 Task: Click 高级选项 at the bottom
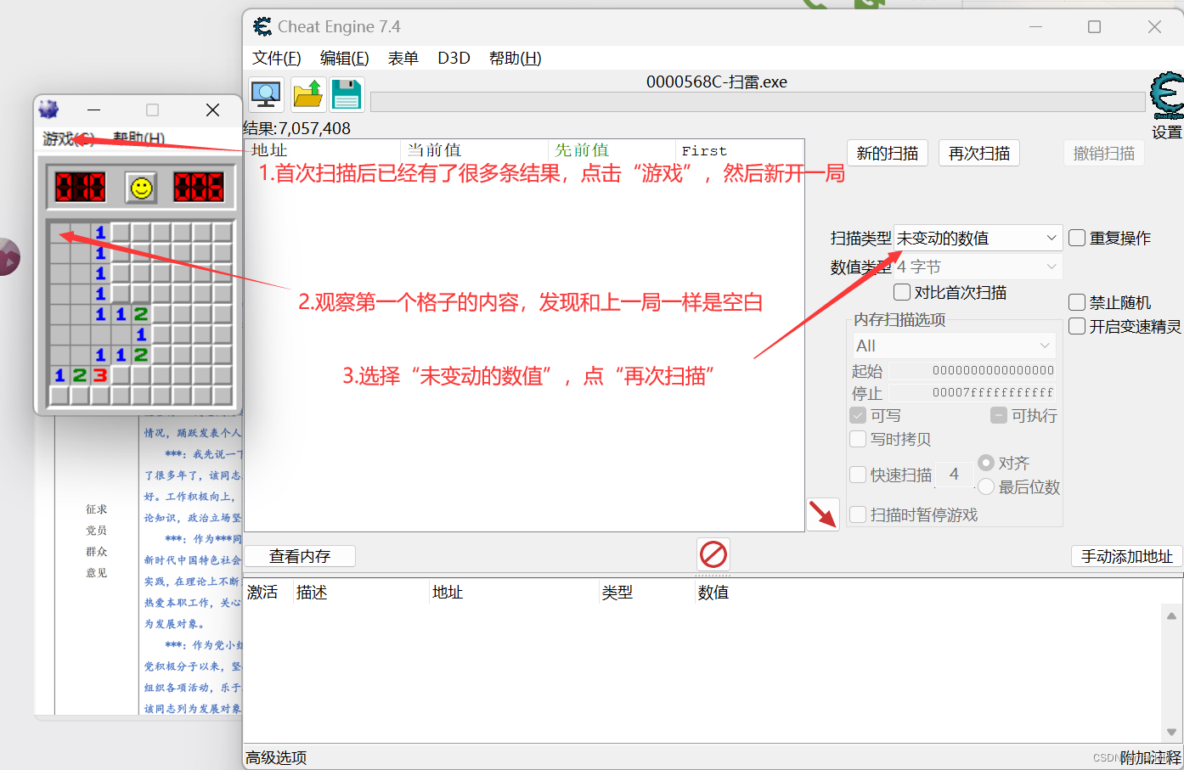tap(276, 757)
